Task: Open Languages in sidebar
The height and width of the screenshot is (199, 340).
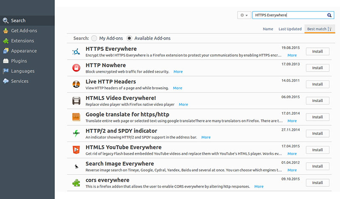Action: click(27, 71)
